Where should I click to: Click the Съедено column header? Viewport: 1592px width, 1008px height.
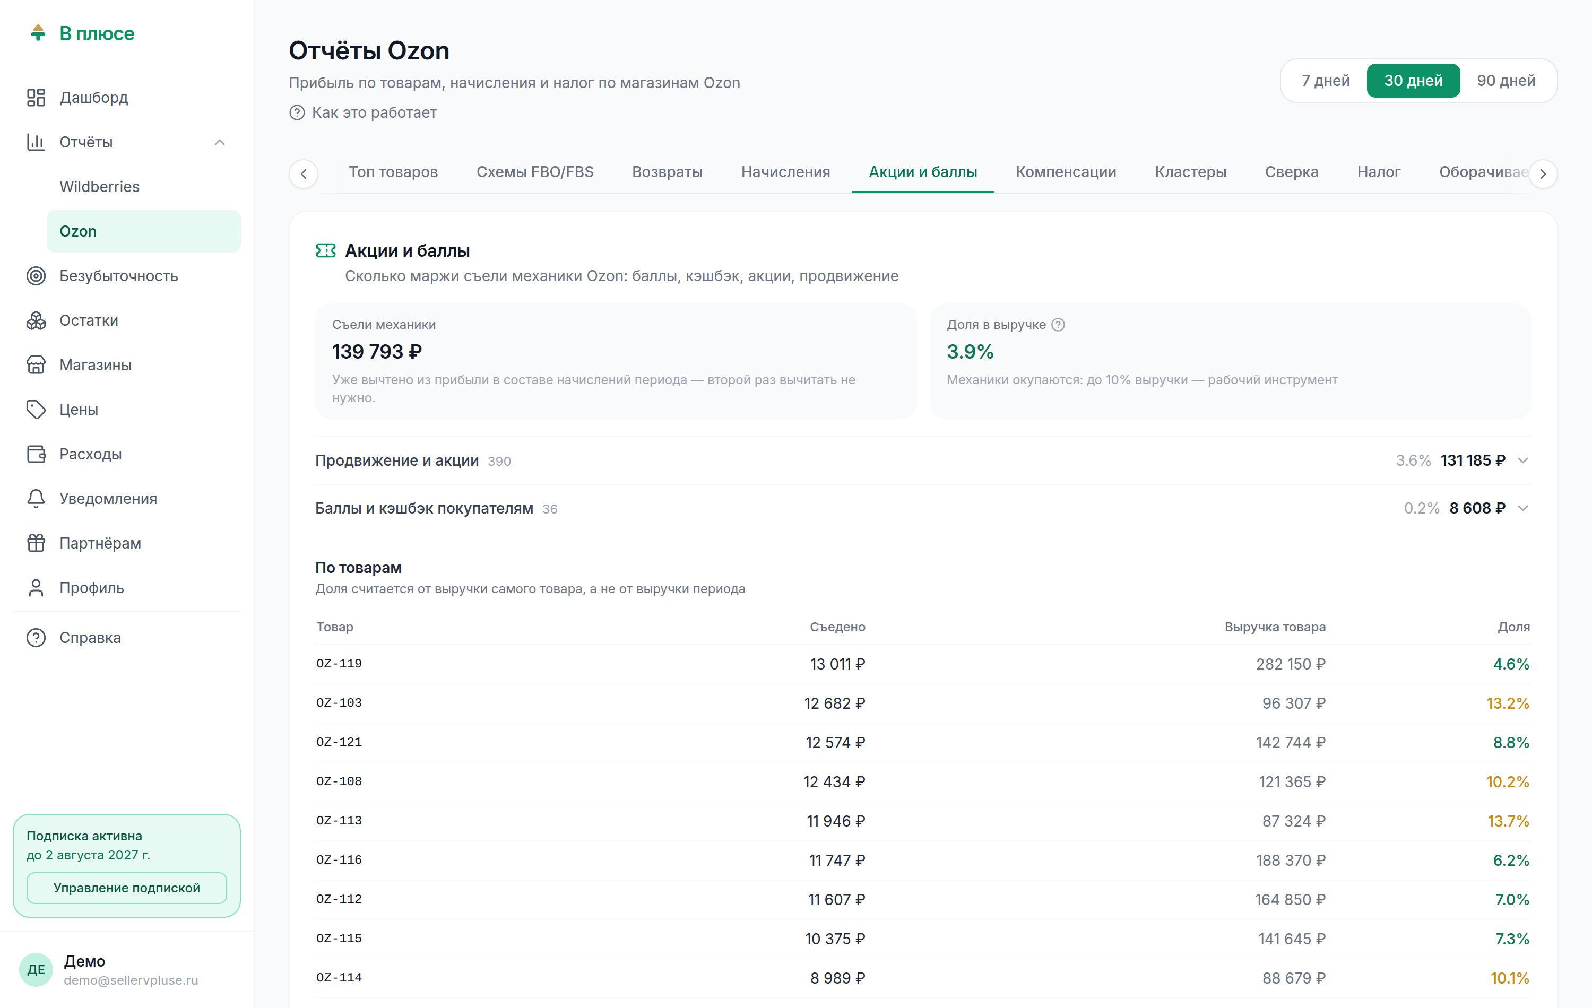pos(837,627)
